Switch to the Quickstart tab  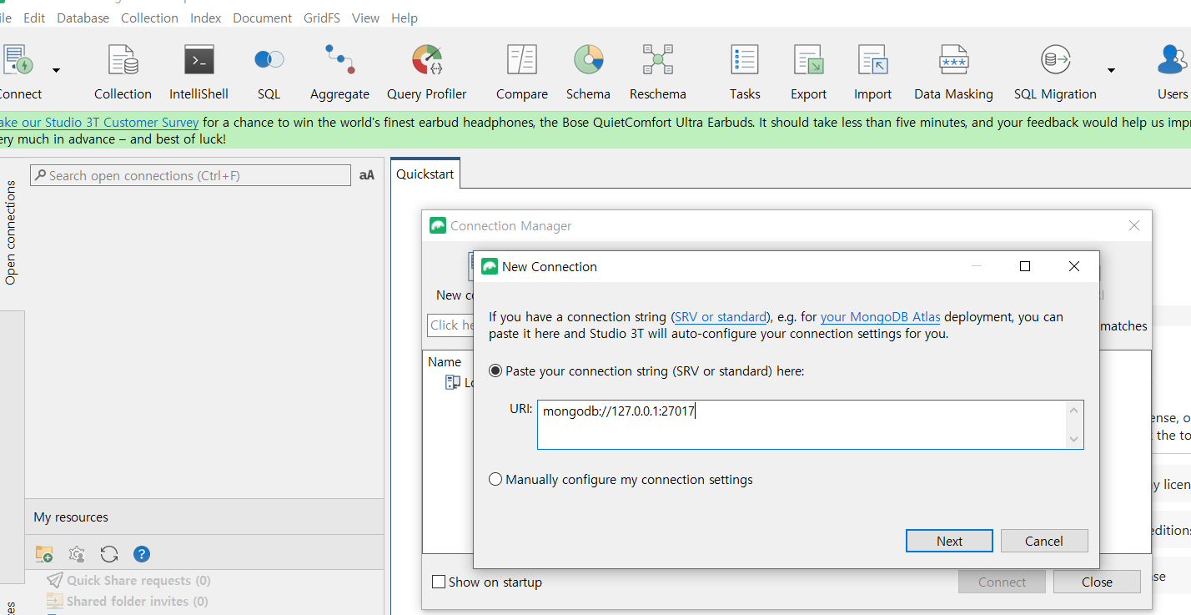(x=425, y=174)
